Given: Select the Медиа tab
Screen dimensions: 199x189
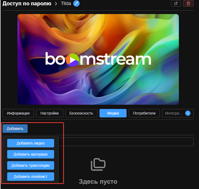Looking at the screenshot, I should point(113,113).
